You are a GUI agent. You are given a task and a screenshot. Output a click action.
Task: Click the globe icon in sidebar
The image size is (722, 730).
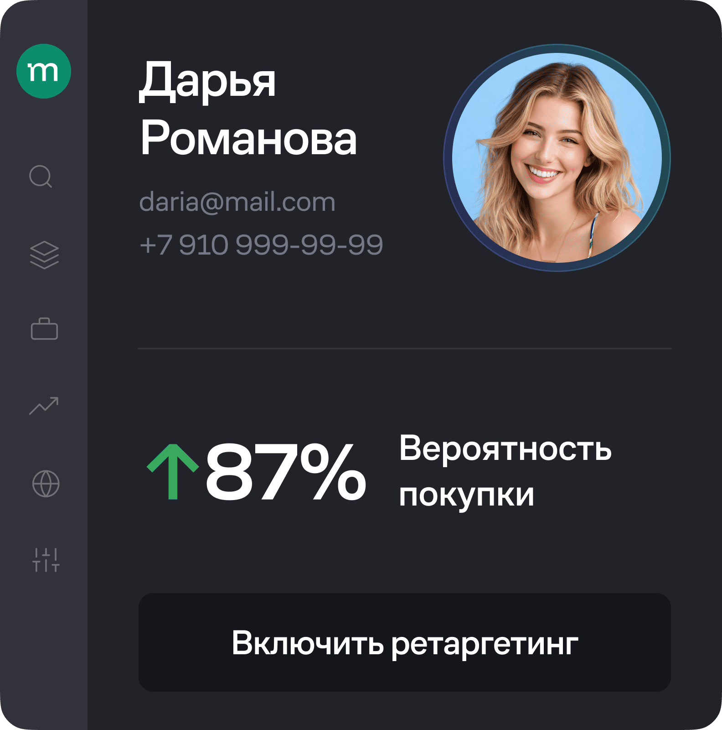click(x=46, y=484)
